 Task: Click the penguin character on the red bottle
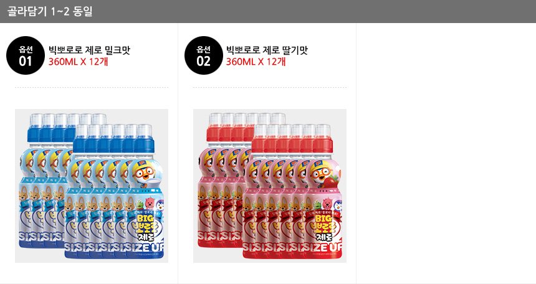coord(337,205)
